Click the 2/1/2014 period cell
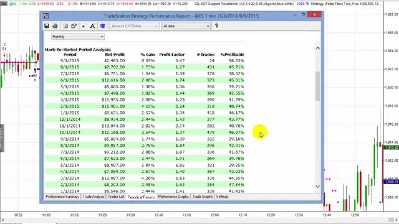Viewport: 399px width, 224px height. pos(70,185)
